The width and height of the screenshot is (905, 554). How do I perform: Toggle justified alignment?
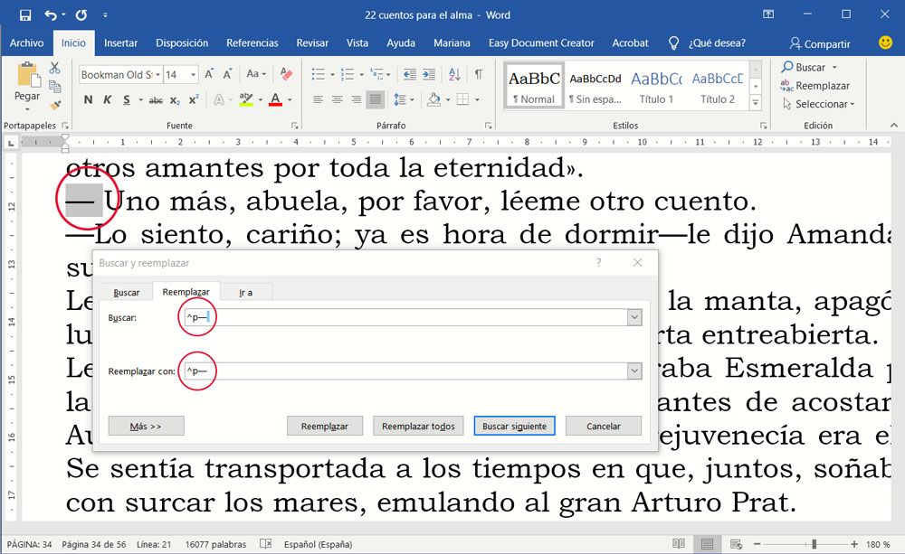376,99
